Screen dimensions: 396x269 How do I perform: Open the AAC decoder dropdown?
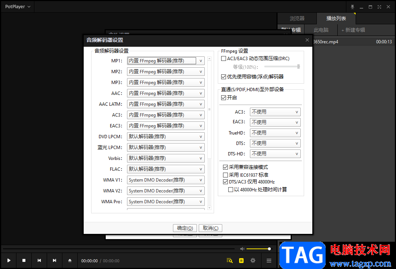(x=165, y=93)
